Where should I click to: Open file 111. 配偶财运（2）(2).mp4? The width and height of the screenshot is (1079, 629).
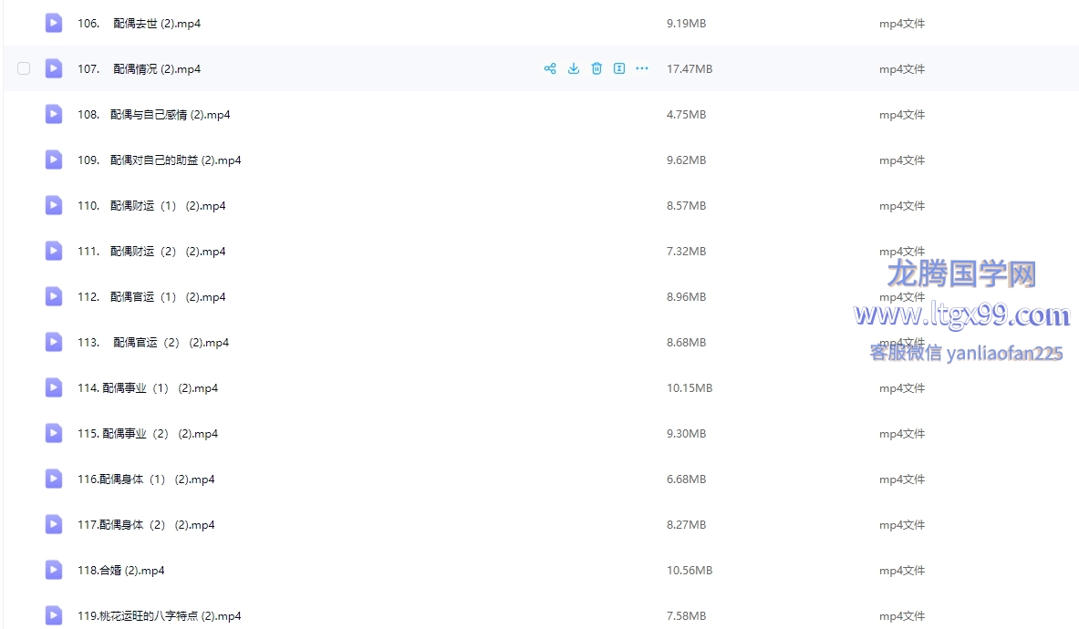tap(151, 252)
